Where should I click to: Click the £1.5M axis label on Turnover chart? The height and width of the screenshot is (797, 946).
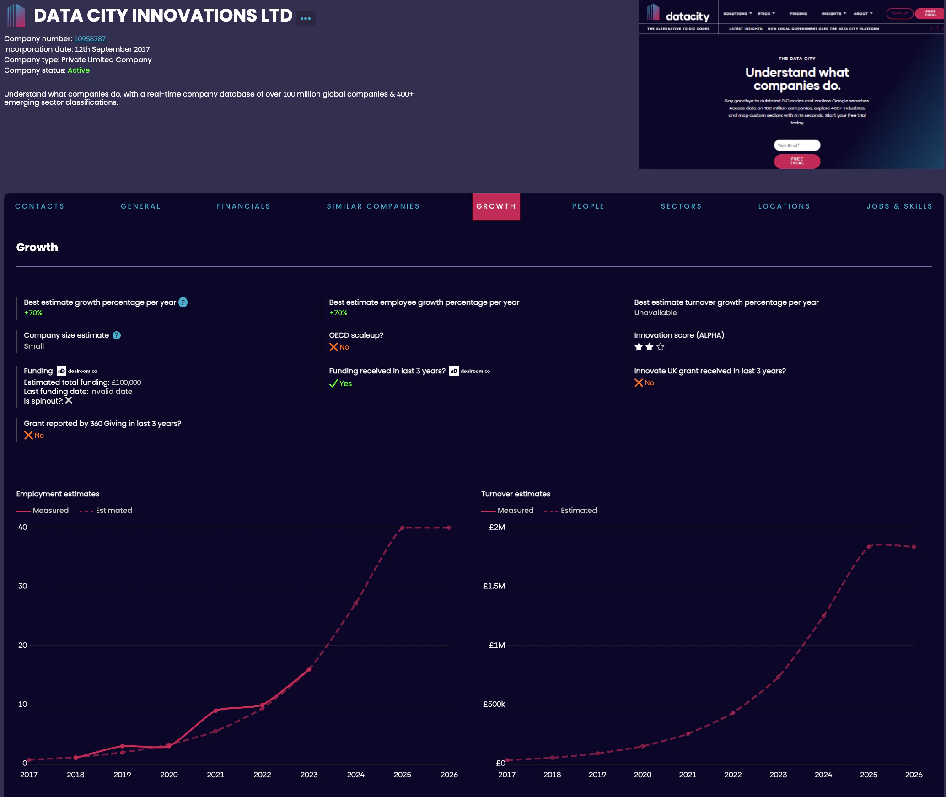point(494,587)
